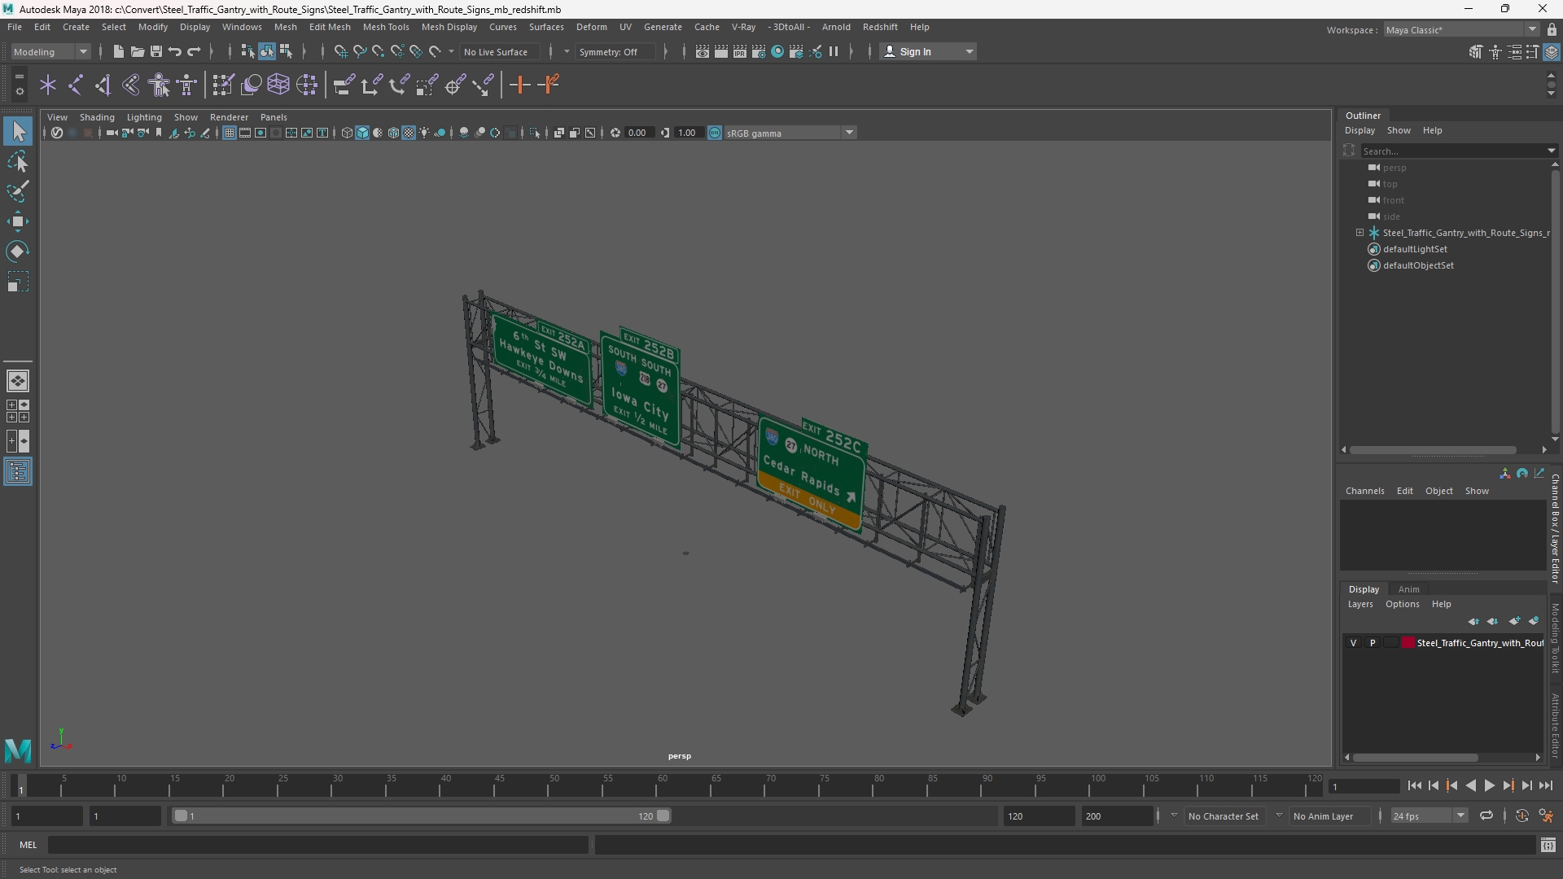
Task: Enable Snap to curves icon
Action: 359,51
